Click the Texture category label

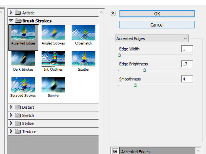point(29,132)
